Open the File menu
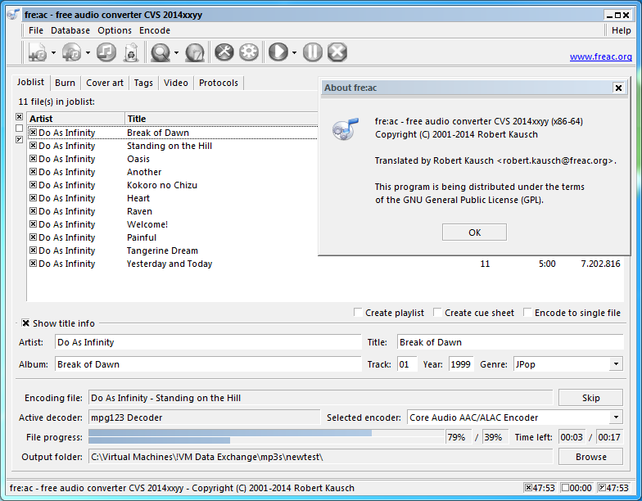 click(36, 30)
